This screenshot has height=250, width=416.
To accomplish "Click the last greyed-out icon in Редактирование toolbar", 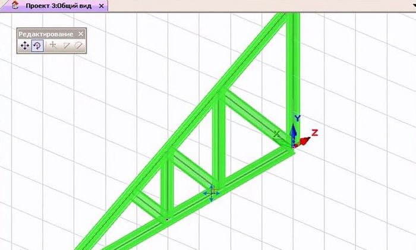I will pos(78,45).
